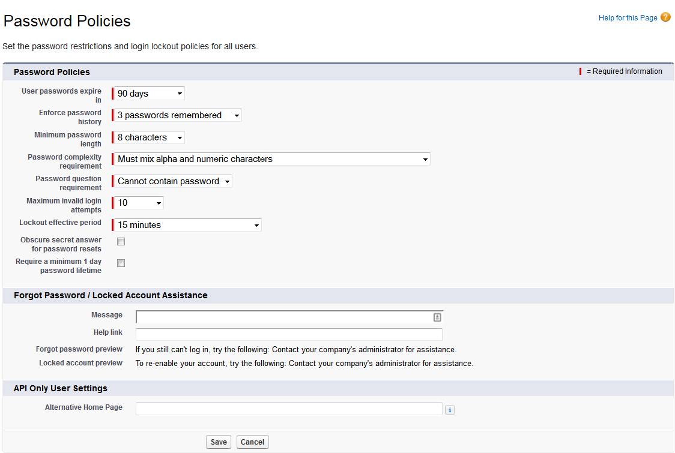The width and height of the screenshot is (675, 453).
Task: Click the Alternative Home Page input field
Action: point(288,409)
